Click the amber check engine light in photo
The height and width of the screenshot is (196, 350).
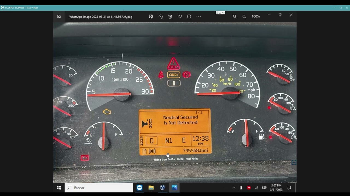107,112
